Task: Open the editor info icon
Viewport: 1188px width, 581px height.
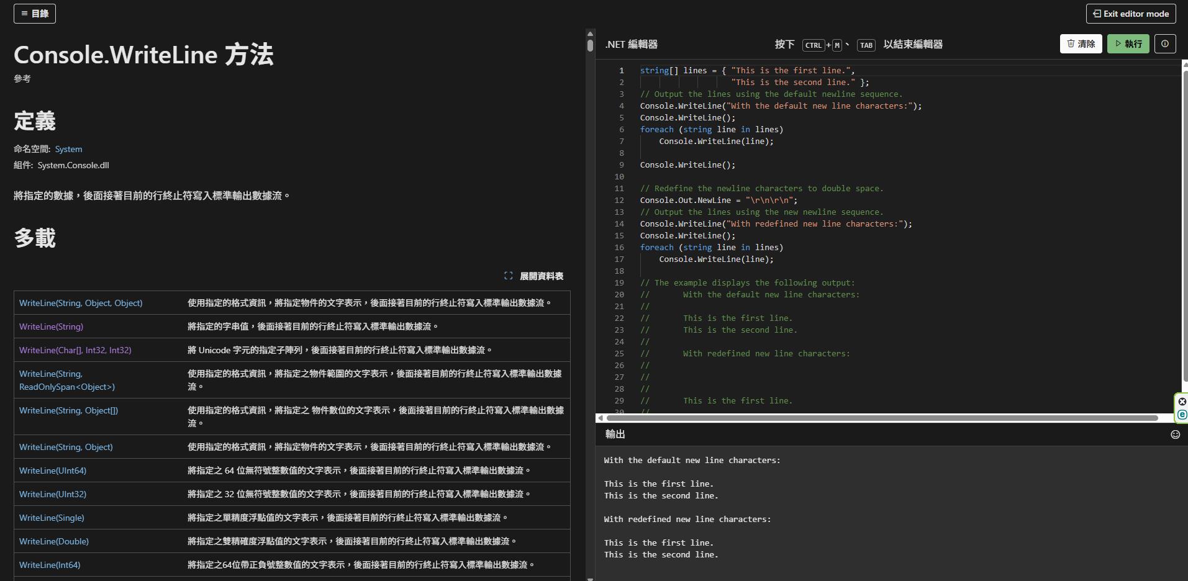Action: point(1165,43)
